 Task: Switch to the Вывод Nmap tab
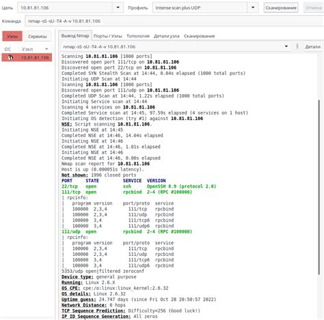[x=75, y=35]
